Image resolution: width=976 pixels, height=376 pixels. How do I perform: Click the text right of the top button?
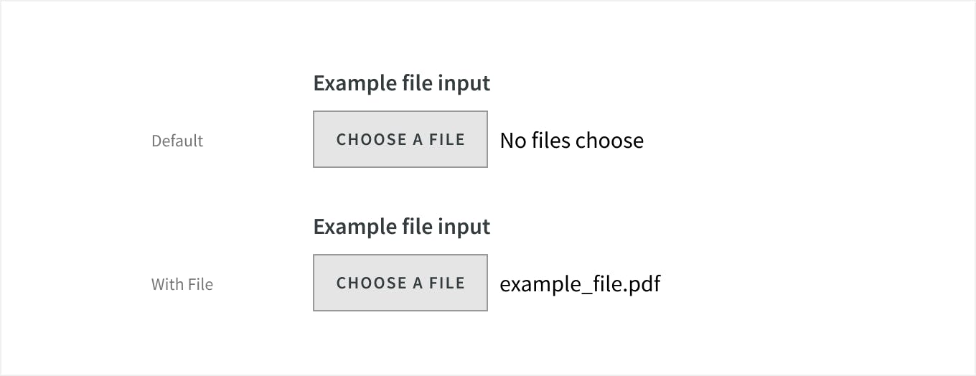pyautogui.click(x=571, y=140)
